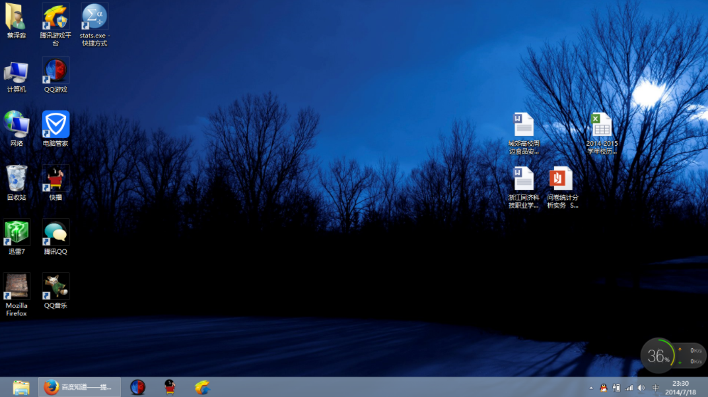708x397 pixels.
Task: Select the 问卷统计分析实务 PDF file
Action: [x=562, y=179]
